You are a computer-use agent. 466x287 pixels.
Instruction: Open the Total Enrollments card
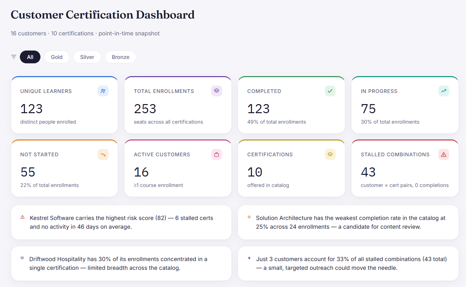click(178, 105)
